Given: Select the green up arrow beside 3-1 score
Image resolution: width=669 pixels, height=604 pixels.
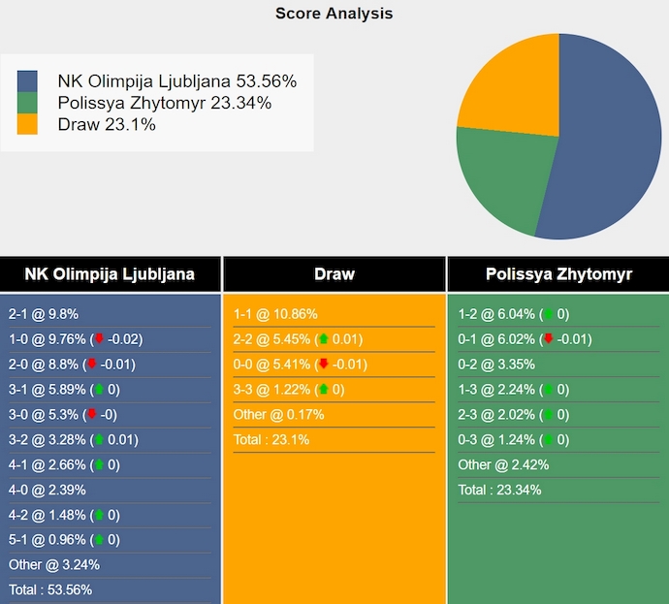Looking at the screenshot, I should click(98, 390).
